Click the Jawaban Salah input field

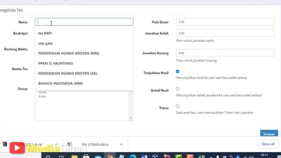225,33
